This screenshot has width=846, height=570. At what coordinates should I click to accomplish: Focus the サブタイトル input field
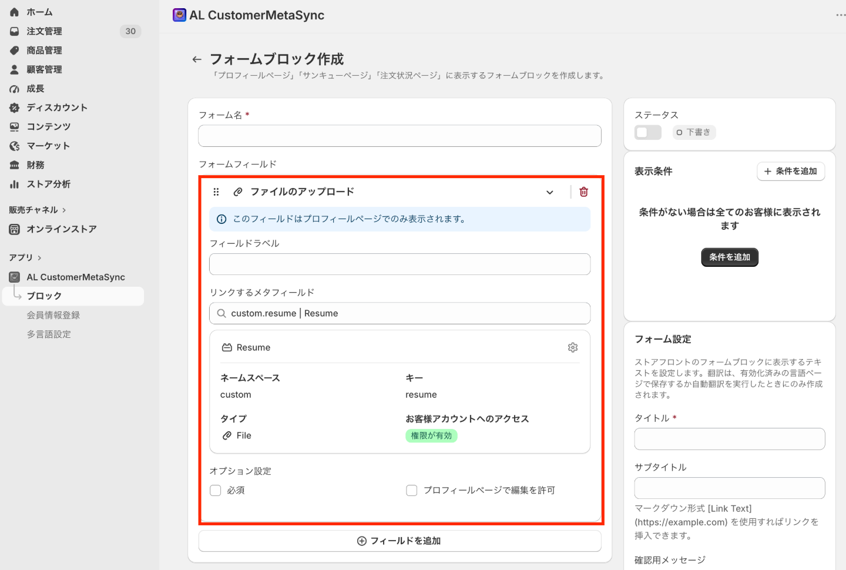coord(730,489)
